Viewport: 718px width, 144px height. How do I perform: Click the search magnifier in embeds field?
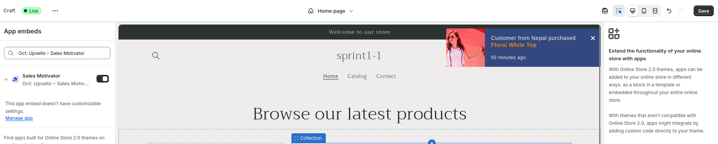pos(11,53)
